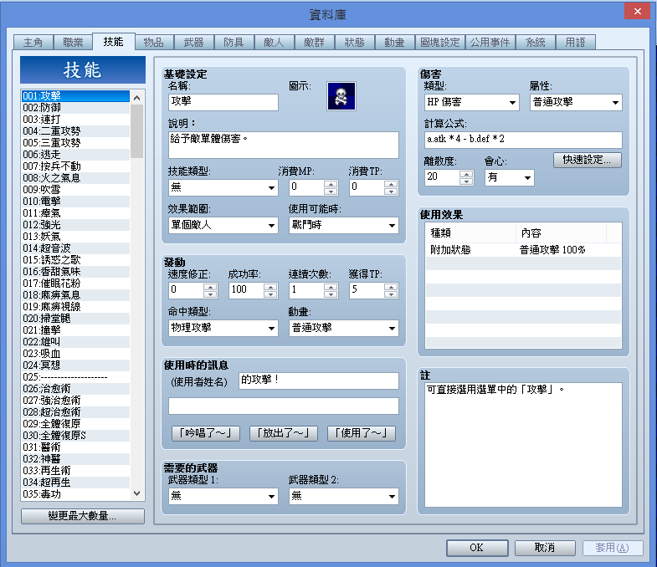This screenshot has width=657, height=567.
Task: Expand the 技能類型 dropdown
Action: point(223,187)
